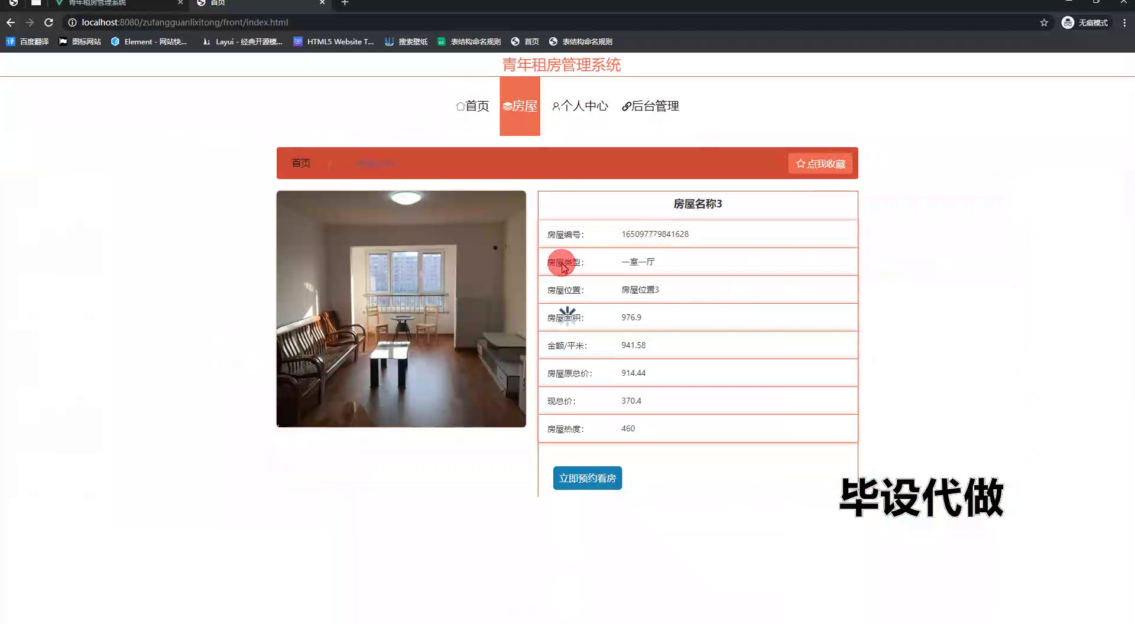Go to 首页 in the site navigation

point(472,106)
